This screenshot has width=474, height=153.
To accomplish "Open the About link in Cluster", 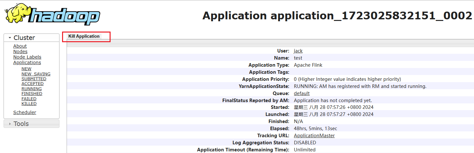I will click(20, 46).
